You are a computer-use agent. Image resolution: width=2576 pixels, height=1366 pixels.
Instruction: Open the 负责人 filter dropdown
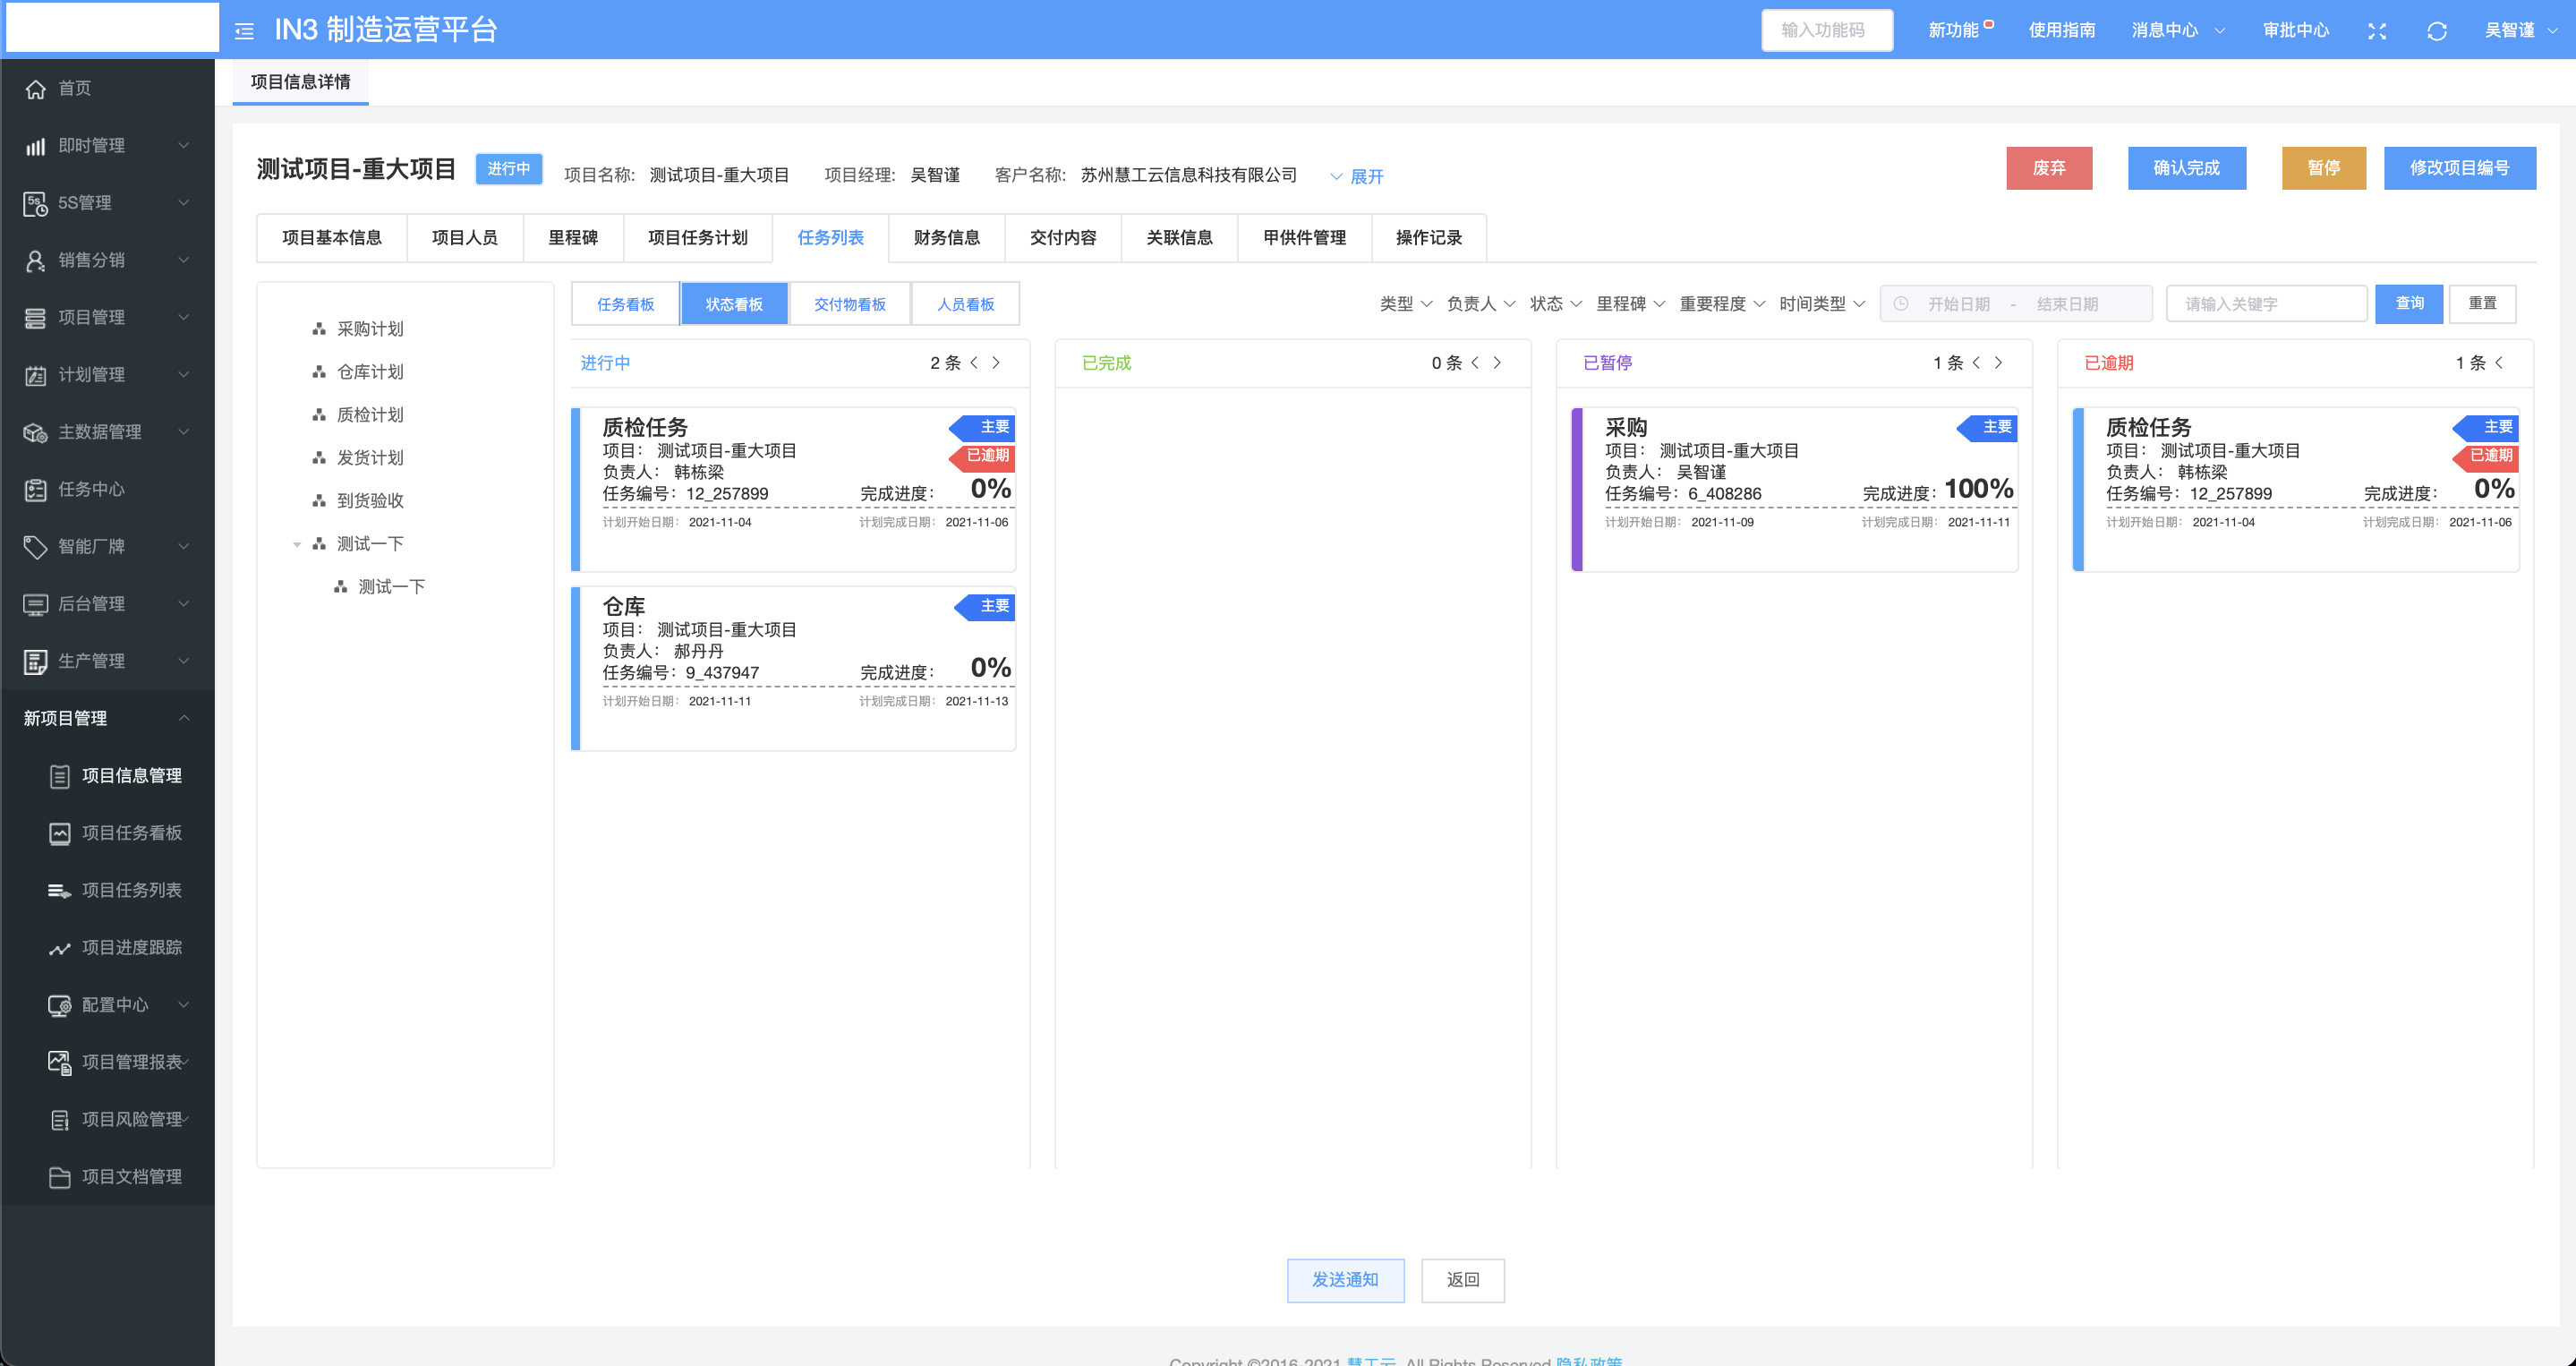click(1480, 304)
